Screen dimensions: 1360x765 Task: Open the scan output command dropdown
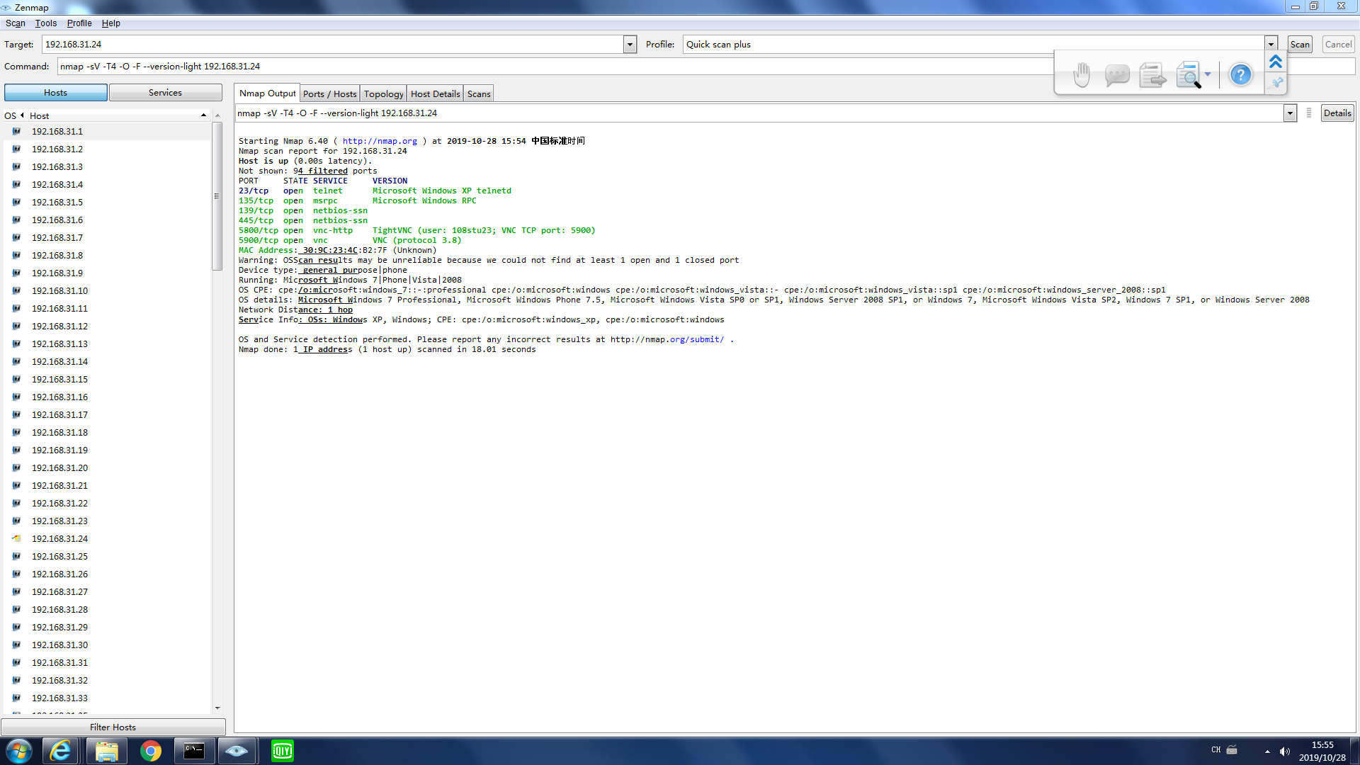click(1290, 113)
